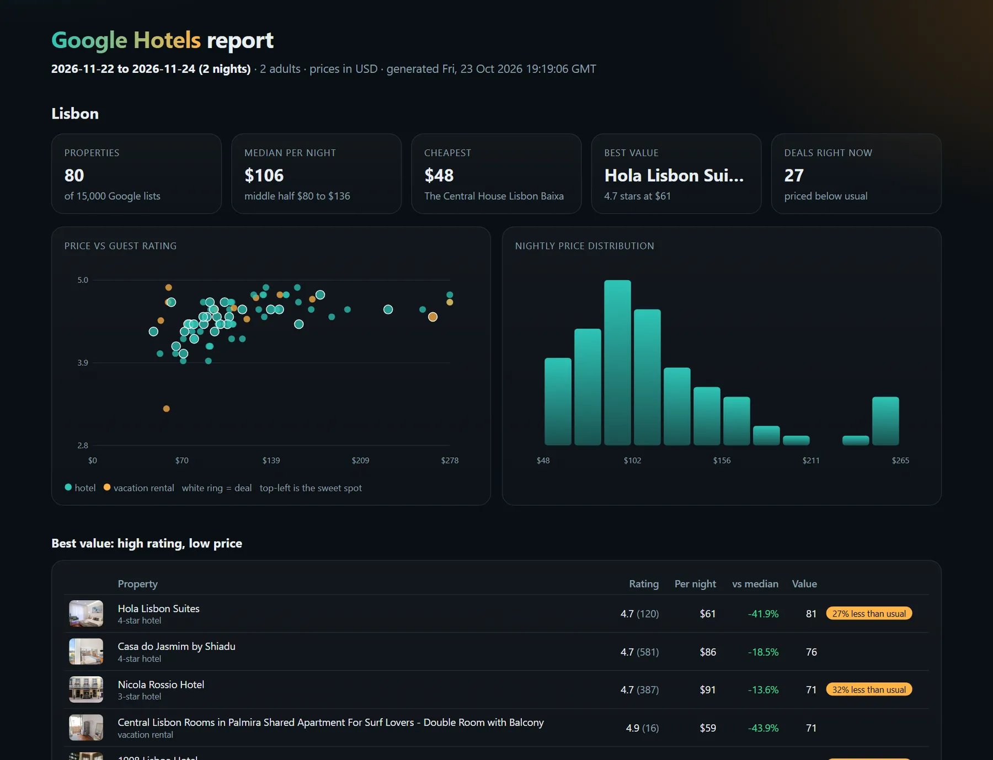The width and height of the screenshot is (993, 760).
Task: Click the Property column header
Action: click(137, 584)
